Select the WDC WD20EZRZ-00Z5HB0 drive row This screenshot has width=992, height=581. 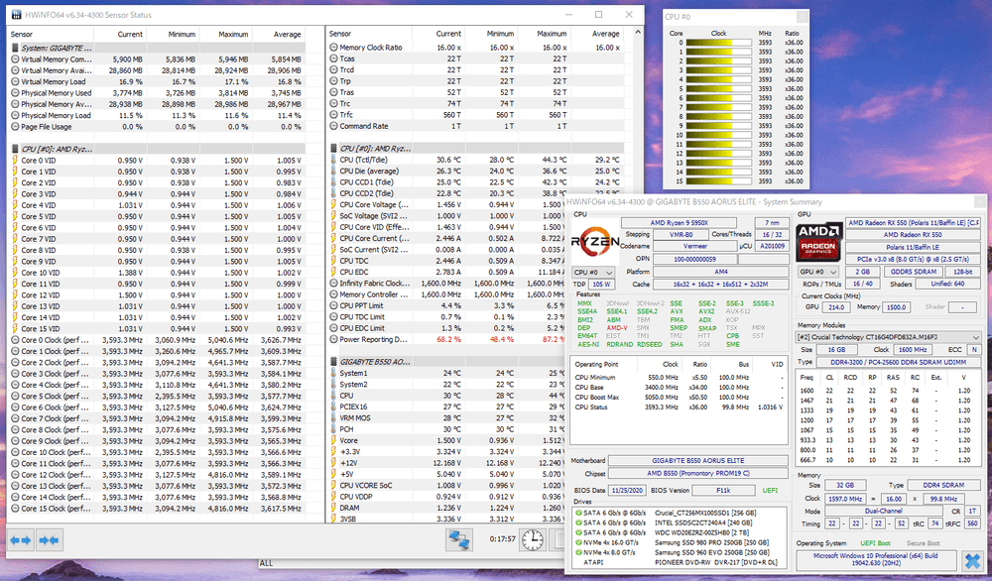679,533
